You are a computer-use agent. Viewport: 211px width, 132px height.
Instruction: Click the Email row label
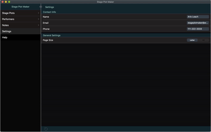(x=46, y=23)
